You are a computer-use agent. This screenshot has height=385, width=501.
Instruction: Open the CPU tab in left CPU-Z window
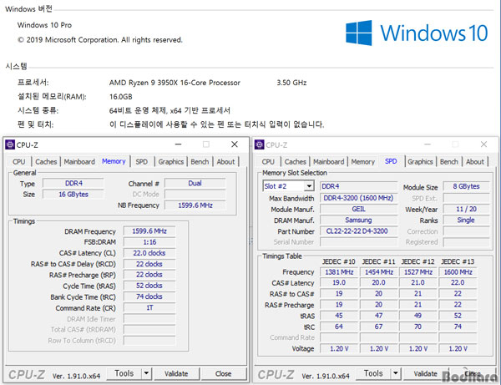coord(19,162)
